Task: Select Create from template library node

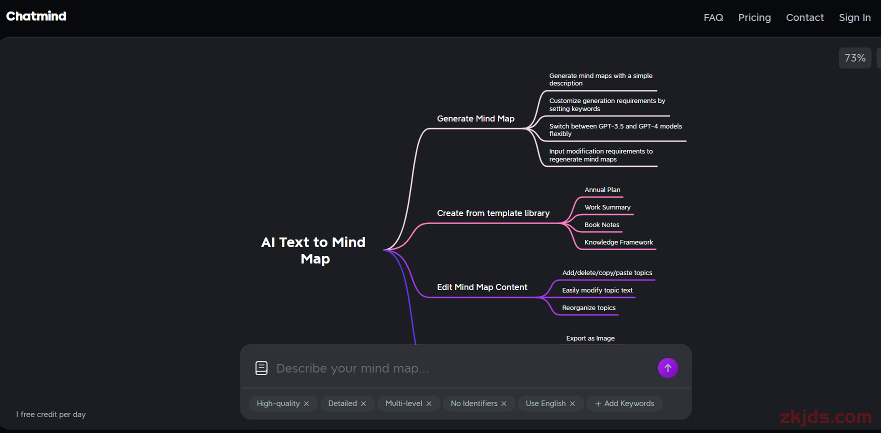Action: click(x=493, y=213)
